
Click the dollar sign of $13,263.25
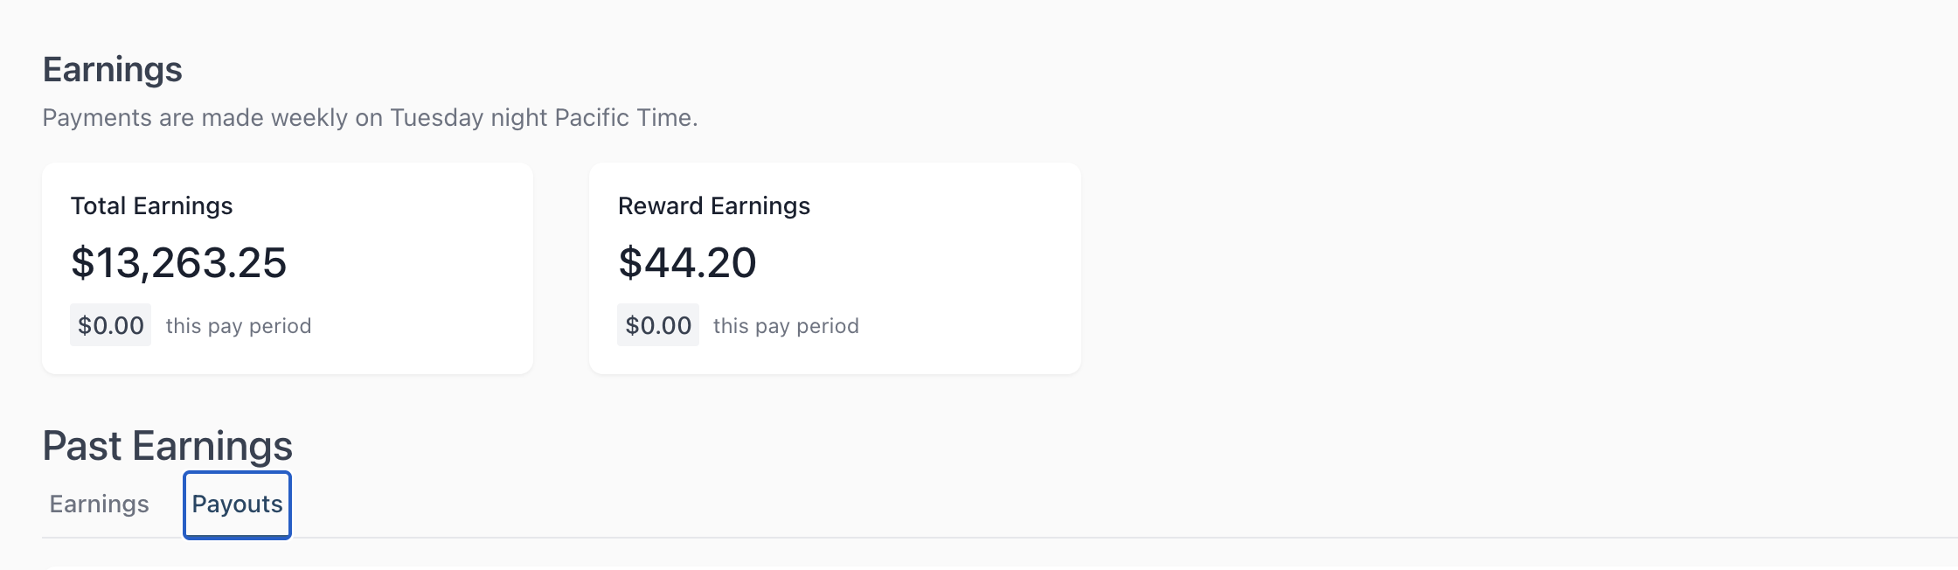point(82,263)
